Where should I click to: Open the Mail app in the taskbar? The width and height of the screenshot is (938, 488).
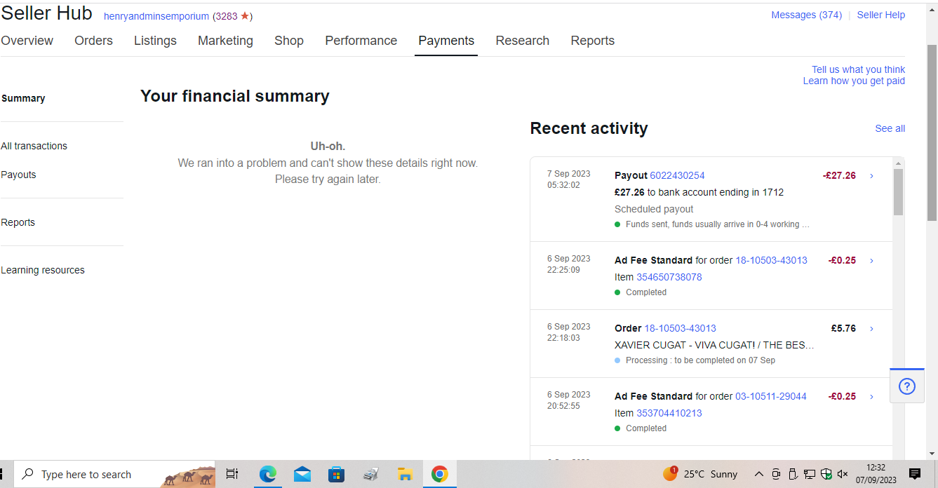point(302,474)
